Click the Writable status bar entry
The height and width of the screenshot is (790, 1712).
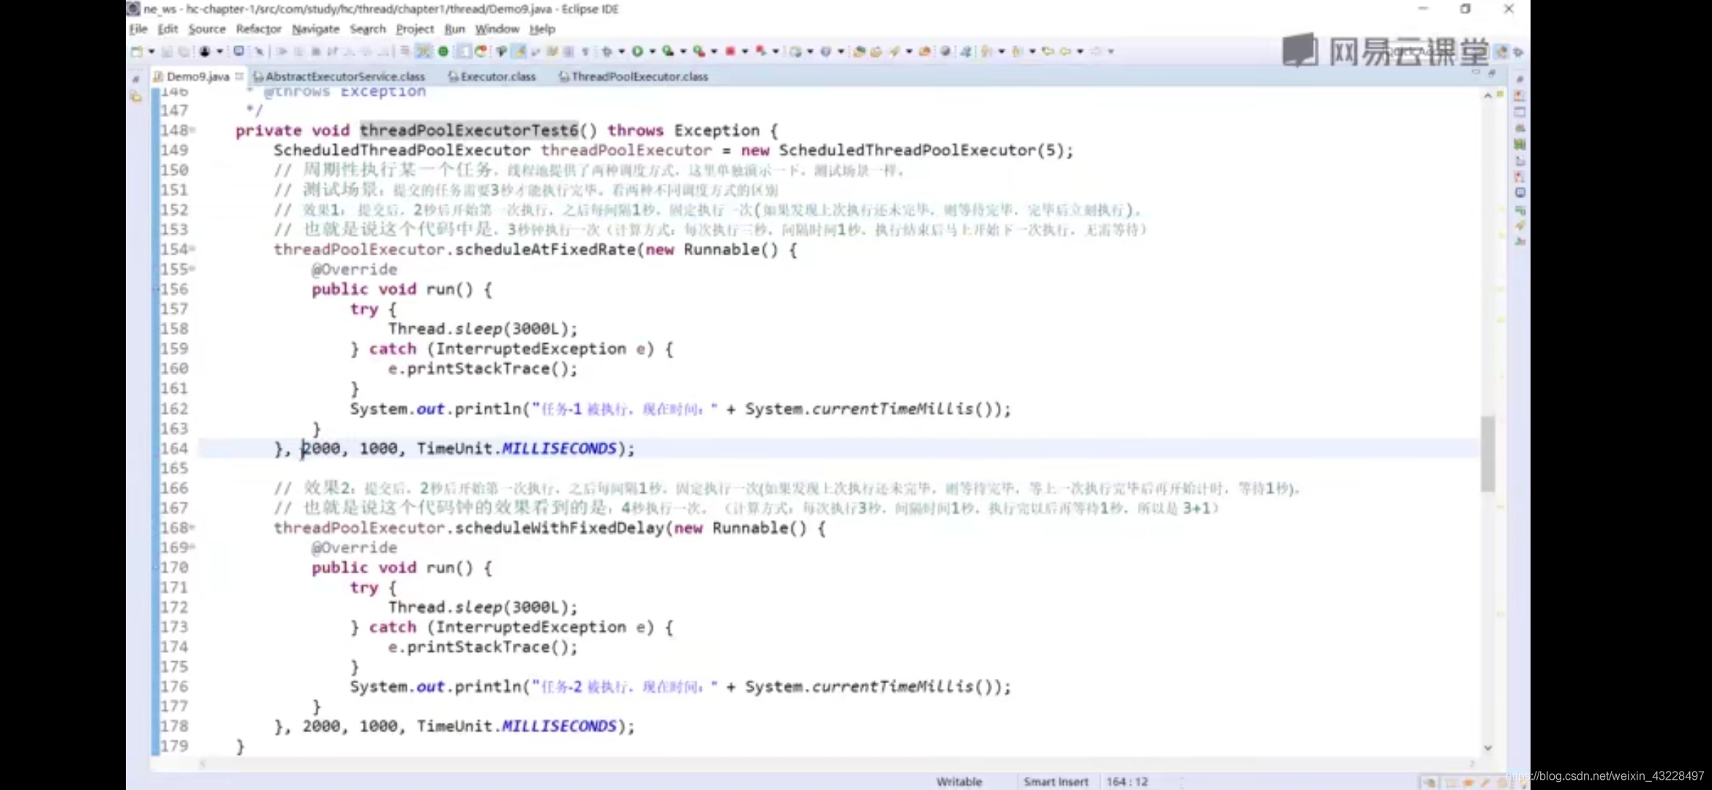pyautogui.click(x=959, y=782)
